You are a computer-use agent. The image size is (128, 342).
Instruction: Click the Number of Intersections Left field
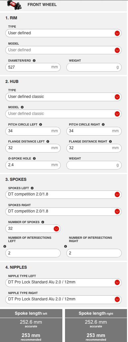(x=33, y=253)
